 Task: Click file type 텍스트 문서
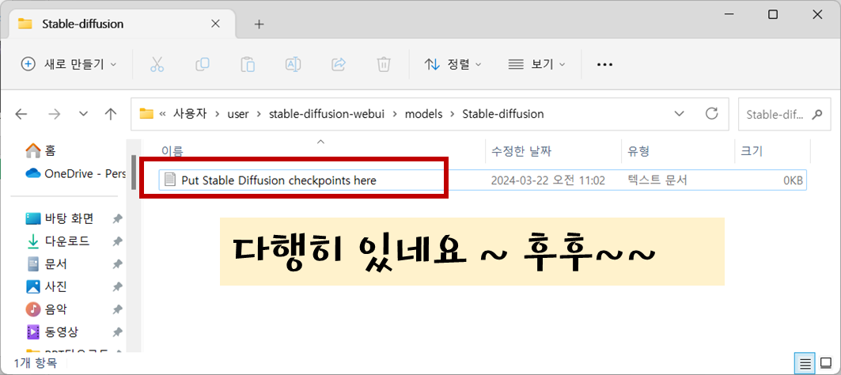tap(657, 181)
